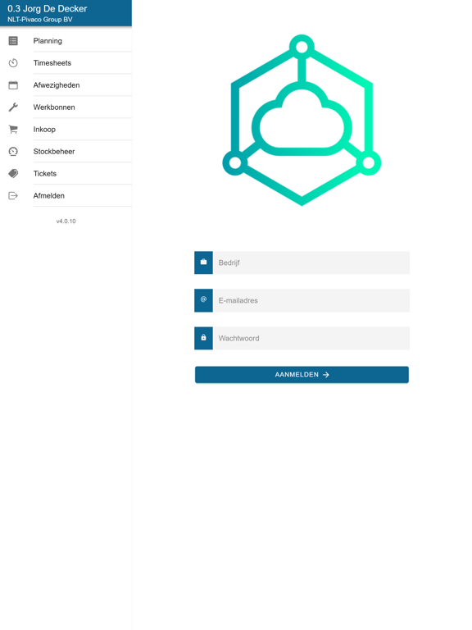
Task: Choose Afmelden to log out
Action: click(66, 195)
